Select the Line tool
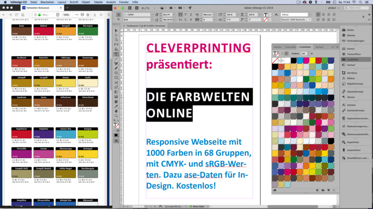This screenshot has height=209, width=373. [x=116, y=59]
